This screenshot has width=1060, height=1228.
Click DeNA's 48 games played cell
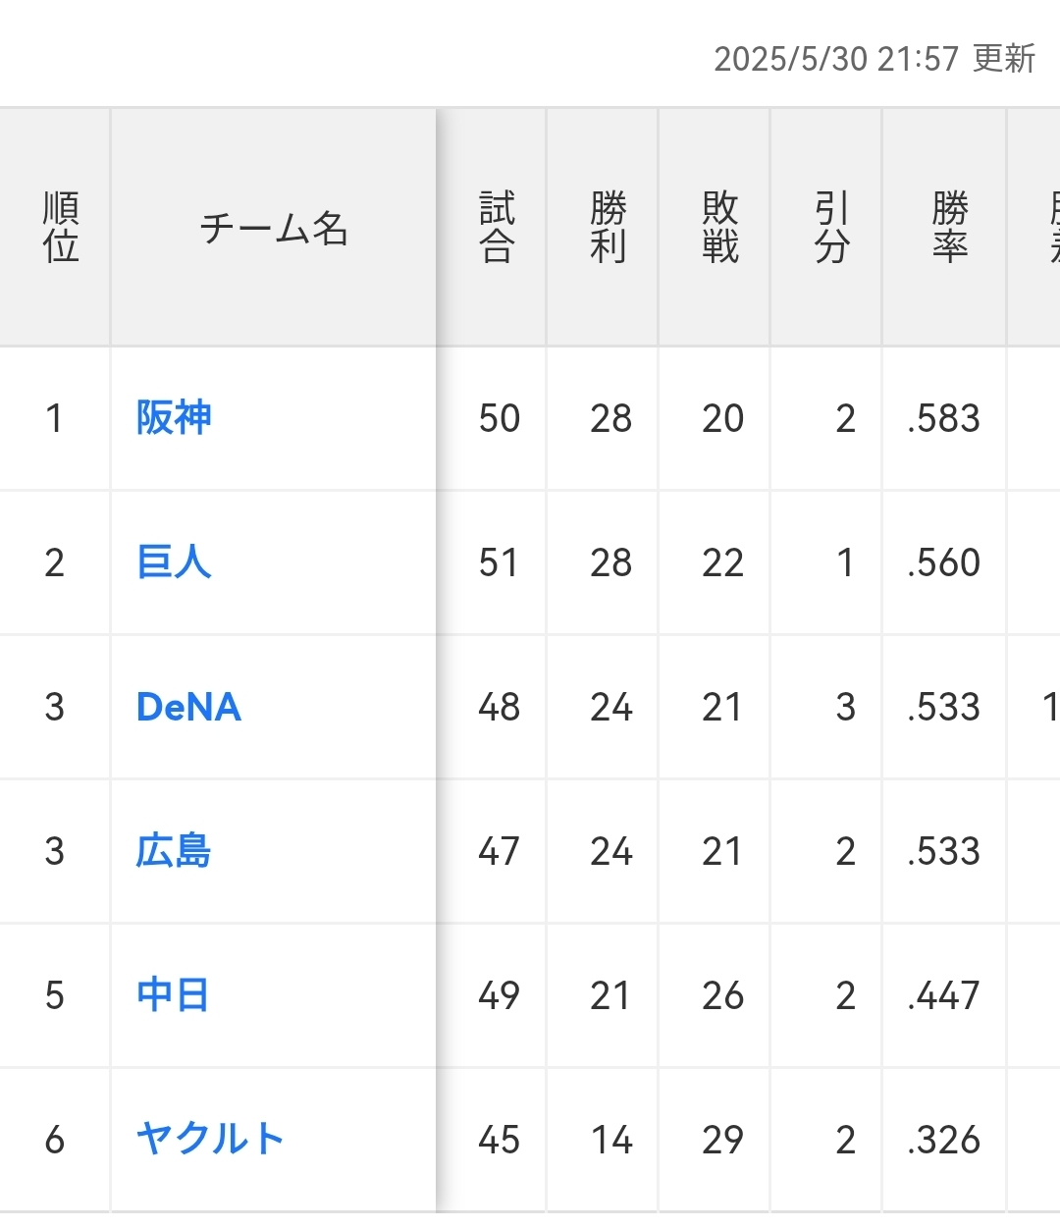pyautogui.click(x=499, y=708)
